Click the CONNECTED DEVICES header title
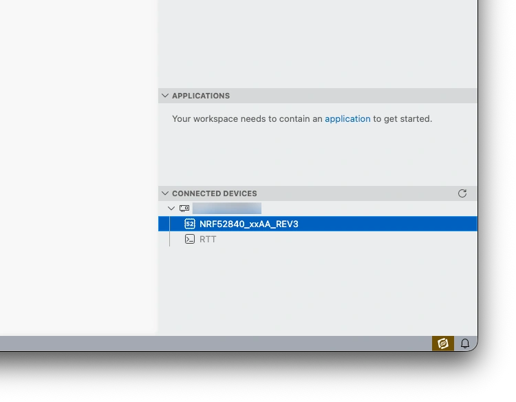This screenshot has height=402, width=516. click(x=214, y=193)
